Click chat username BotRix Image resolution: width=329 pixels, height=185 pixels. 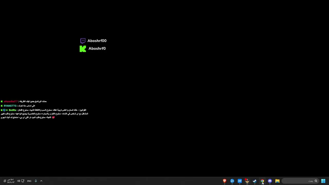click(x=12, y=110)
